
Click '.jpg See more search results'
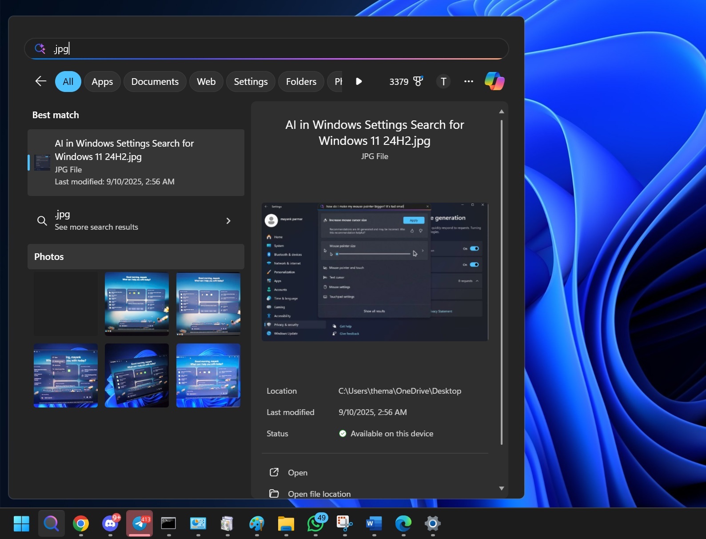[136, 221]
